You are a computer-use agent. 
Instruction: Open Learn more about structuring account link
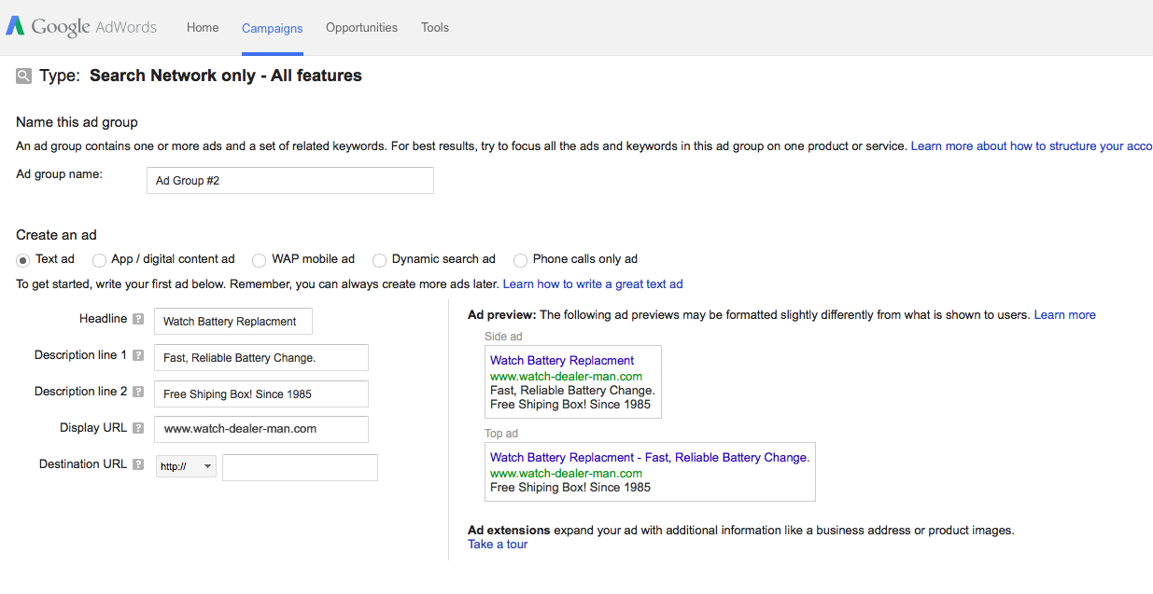tap(1032, 146)
